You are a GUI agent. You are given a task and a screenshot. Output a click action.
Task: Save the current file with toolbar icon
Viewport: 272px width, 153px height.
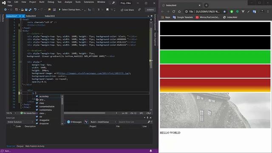point(26,10)
